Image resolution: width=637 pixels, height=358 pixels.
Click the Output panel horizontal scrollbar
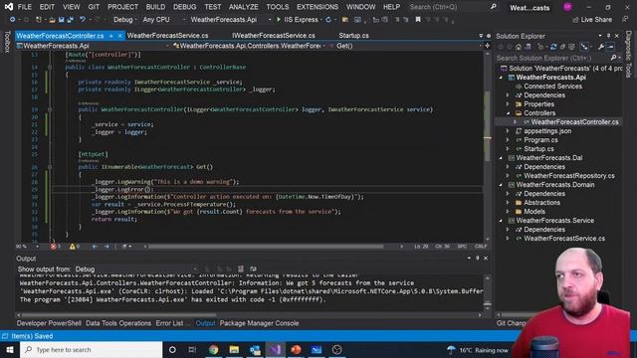[x=118, y=315]
